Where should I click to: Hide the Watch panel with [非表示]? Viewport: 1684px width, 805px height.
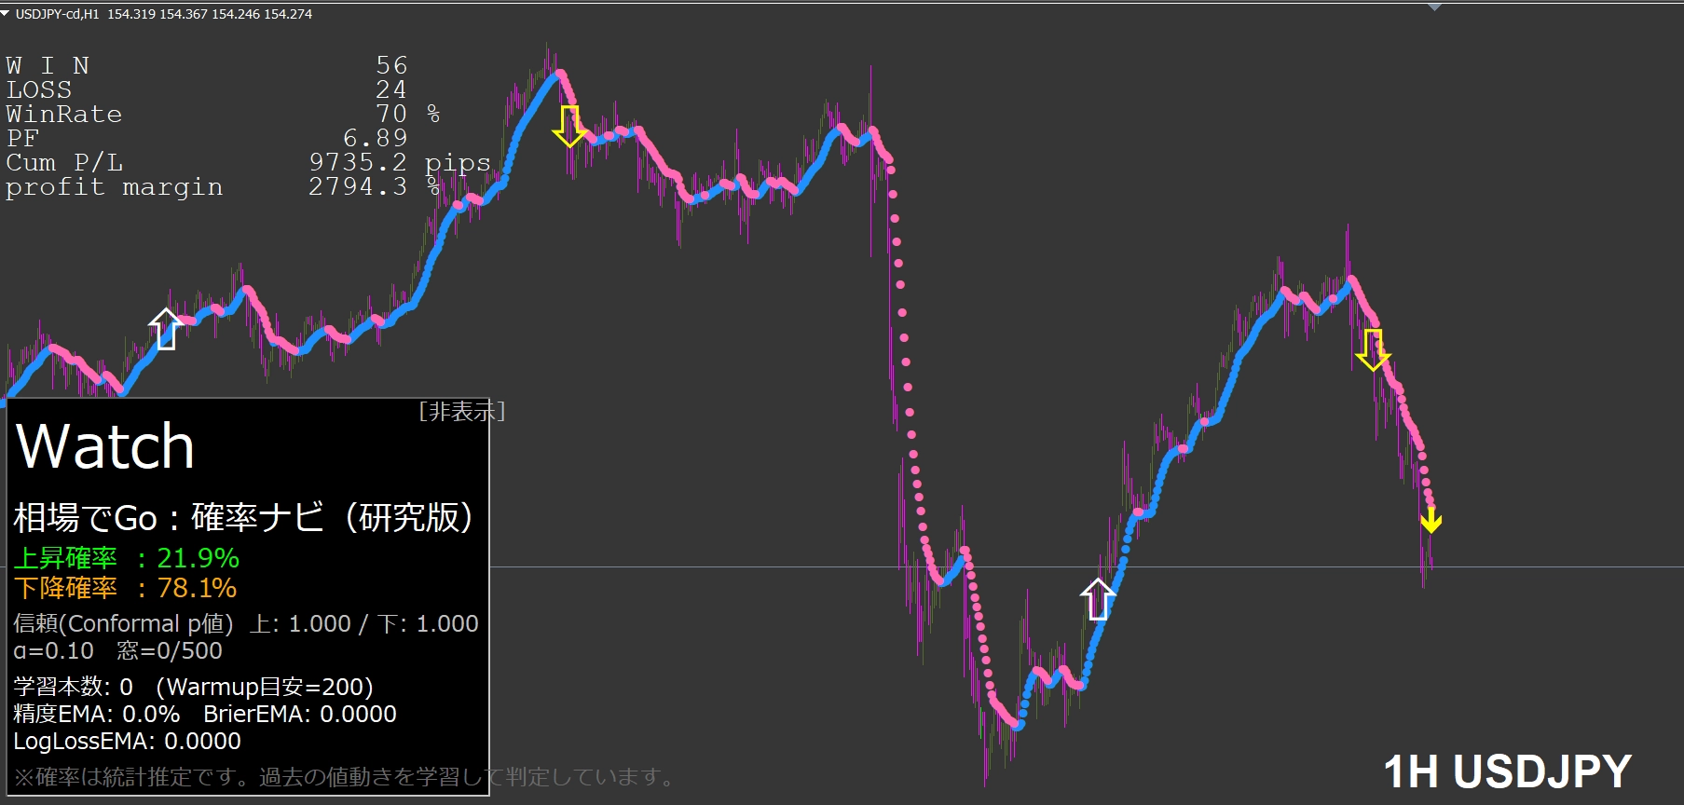(461, 411)
